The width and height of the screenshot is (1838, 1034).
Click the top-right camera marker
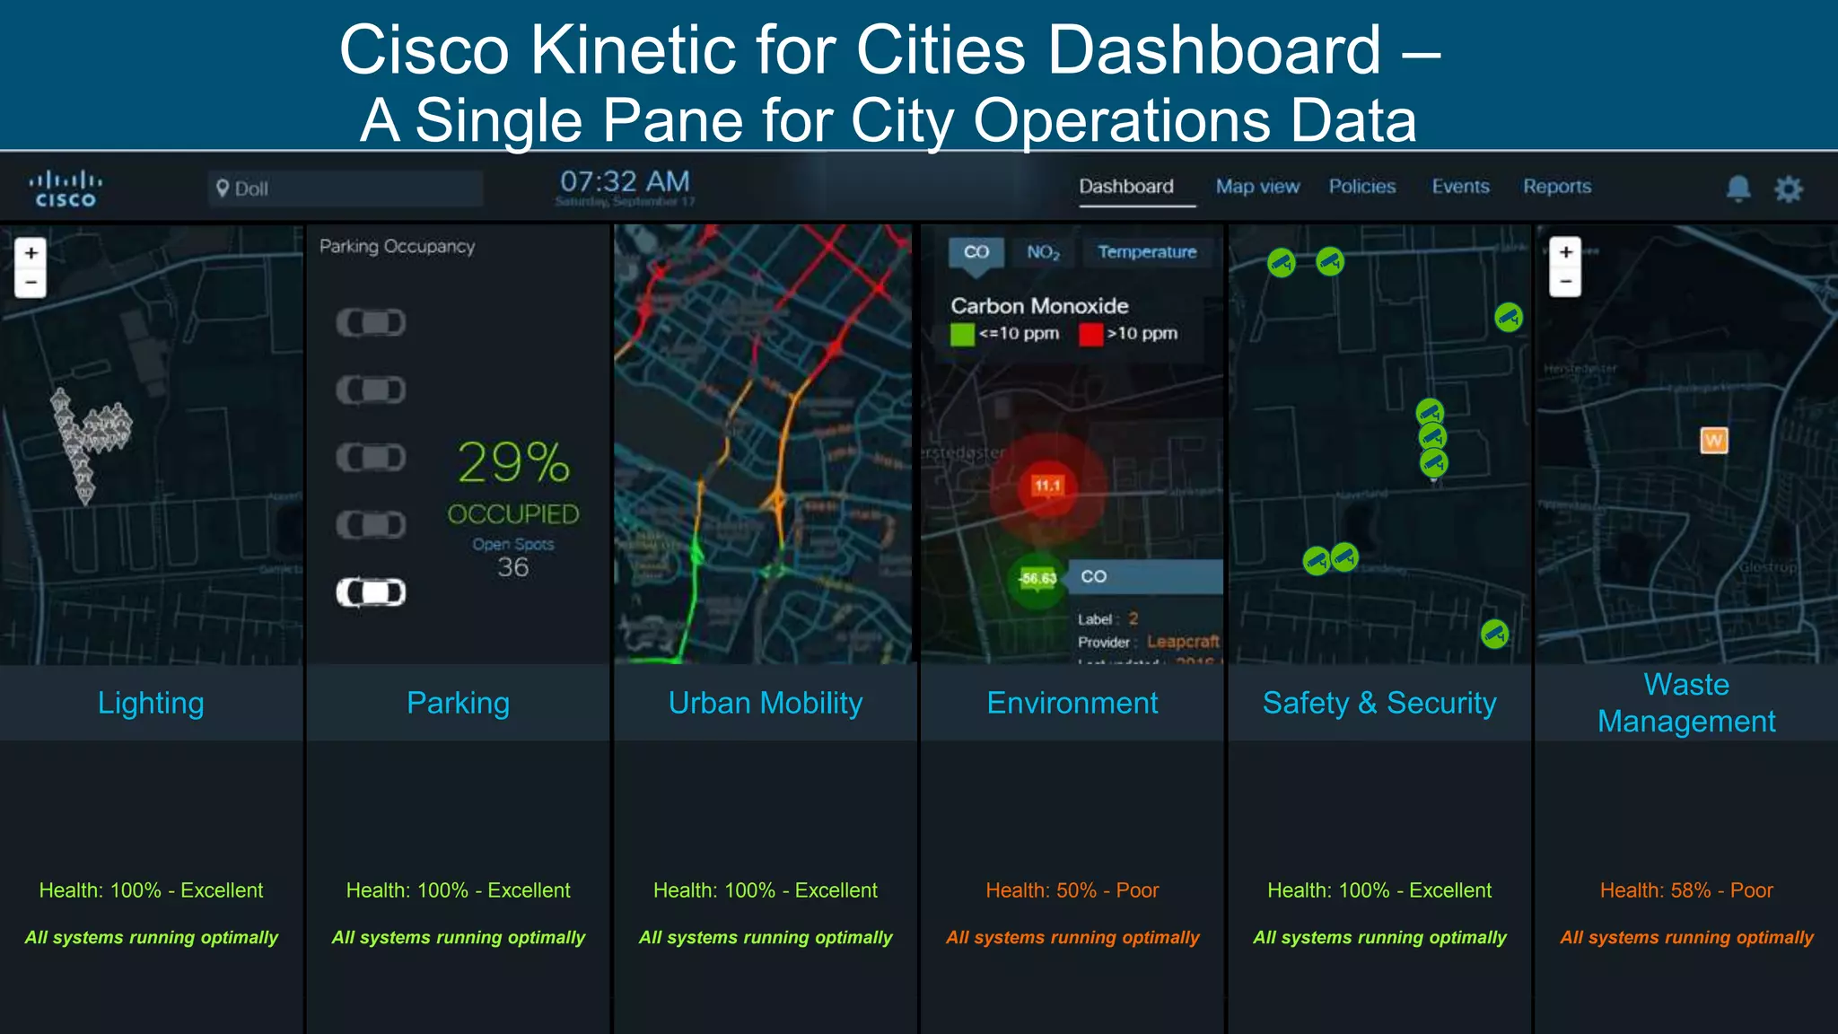coord(1509,317)
